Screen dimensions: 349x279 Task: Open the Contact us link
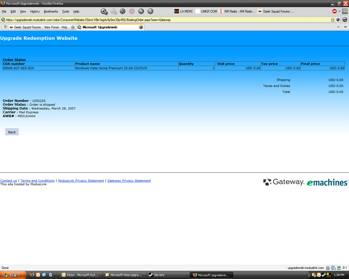pos(9,181)
